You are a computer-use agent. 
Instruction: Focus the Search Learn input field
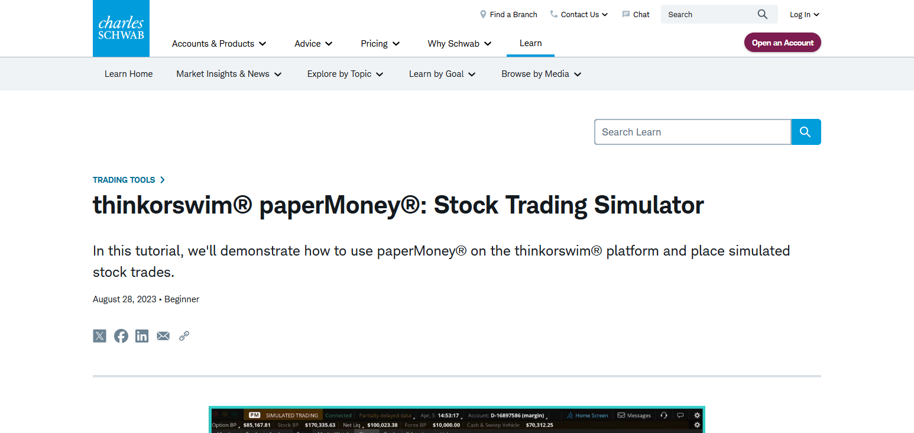click(x=692, y=132)
